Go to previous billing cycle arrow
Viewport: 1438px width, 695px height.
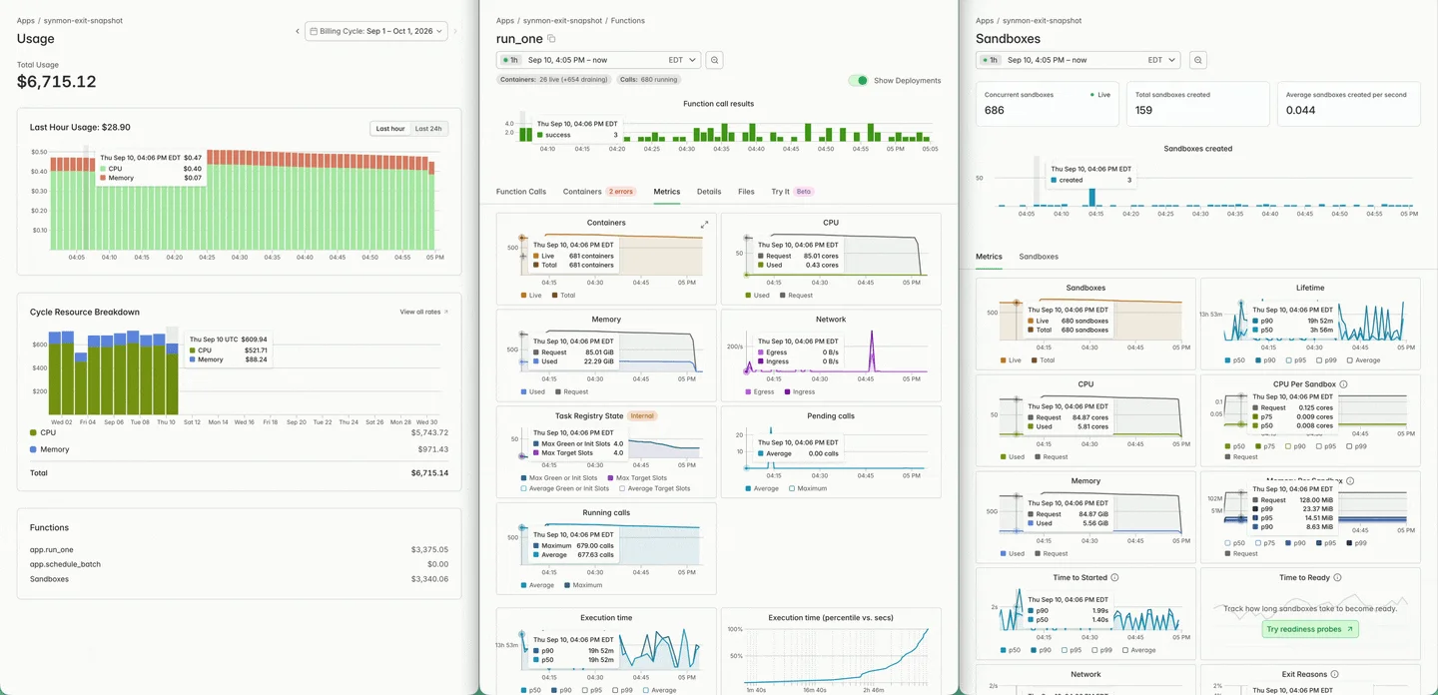point(297,32)
